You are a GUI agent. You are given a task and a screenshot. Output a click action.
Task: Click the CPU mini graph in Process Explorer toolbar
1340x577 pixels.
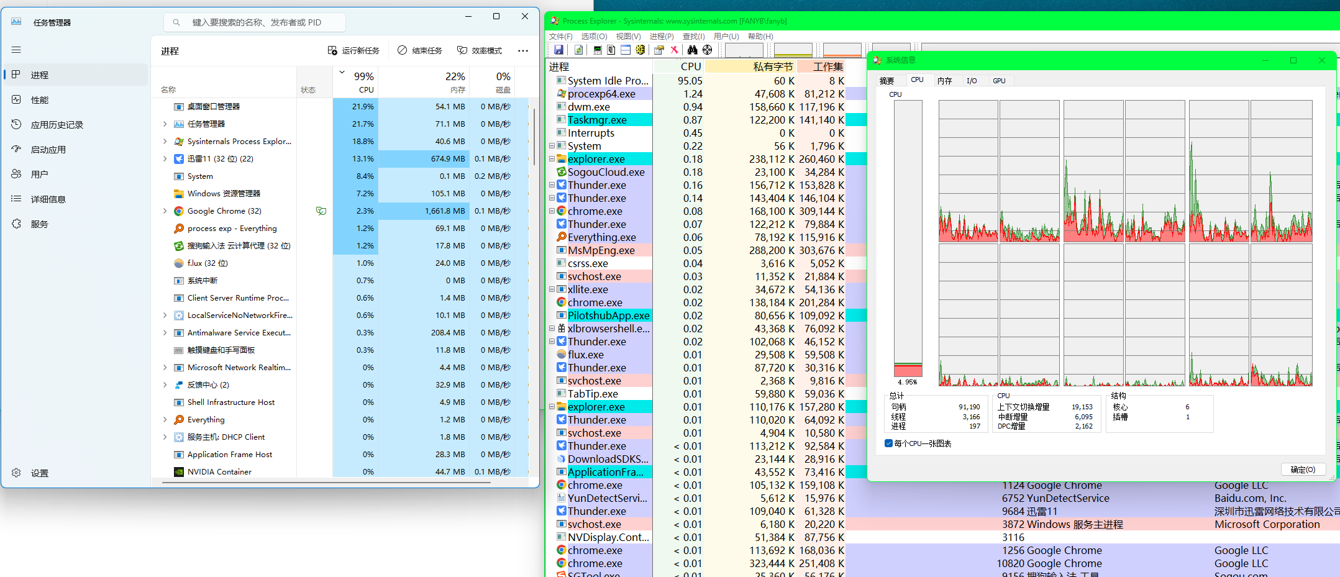point(744,50)
